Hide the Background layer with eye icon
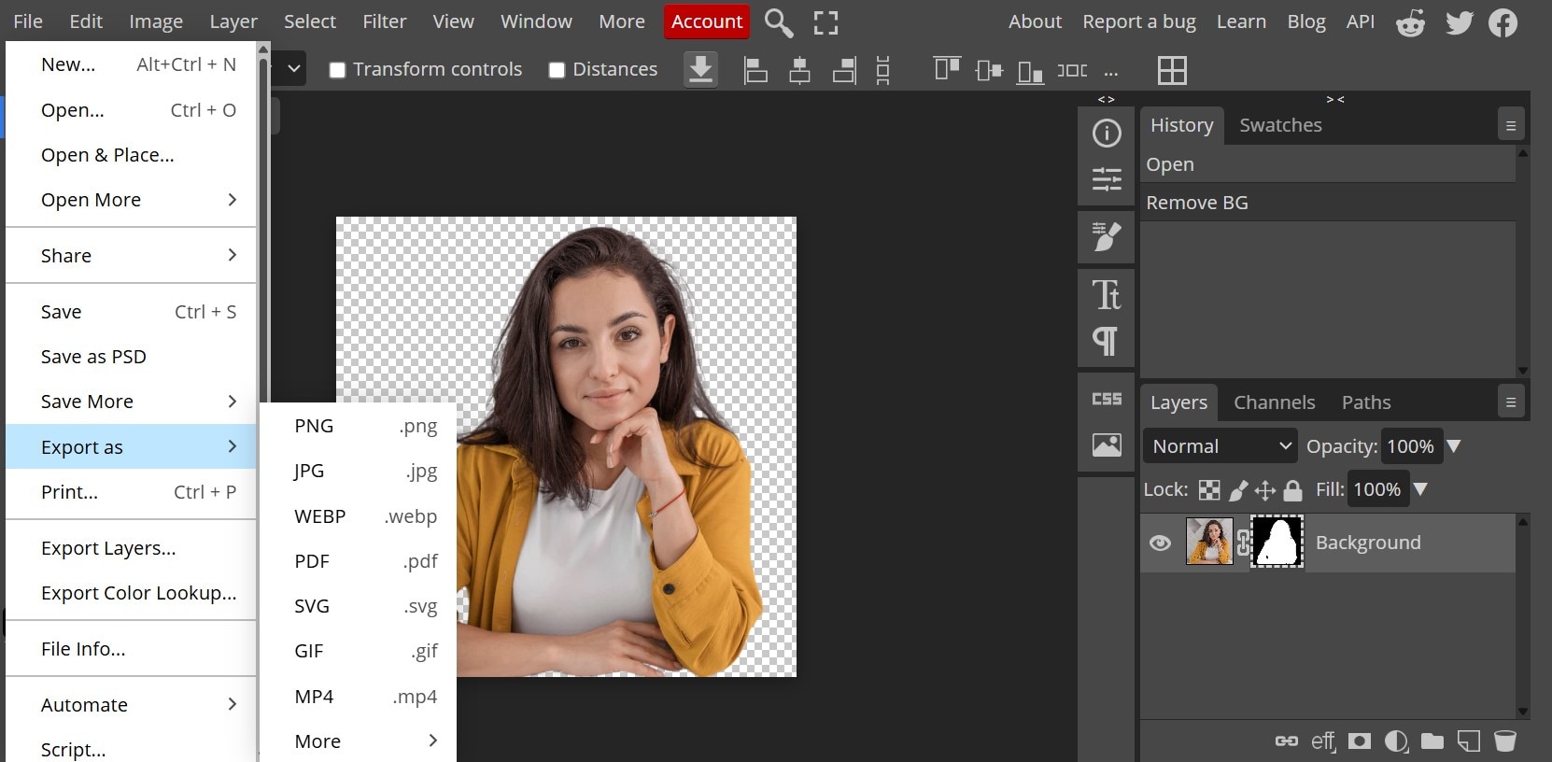1552x762 pixels. point(1160,543)
